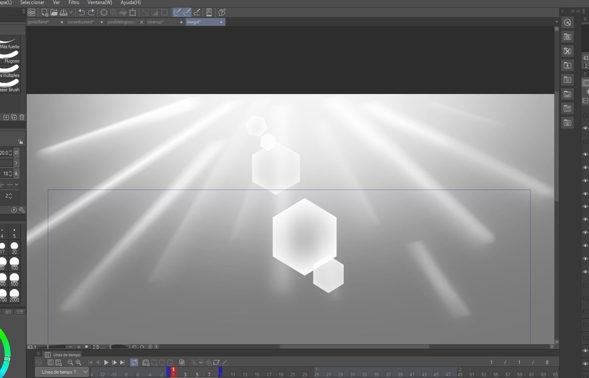Open sub tool detail wrench icon

pyautogui.click(x=22, y=210)
